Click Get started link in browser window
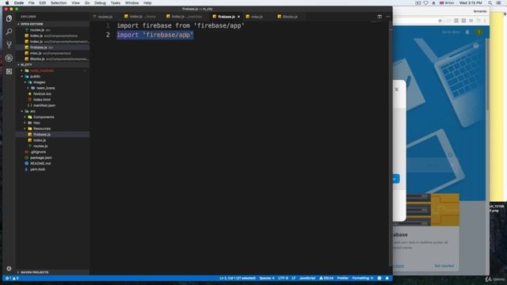Screen dimensions: 507x285 pos(444,266)
